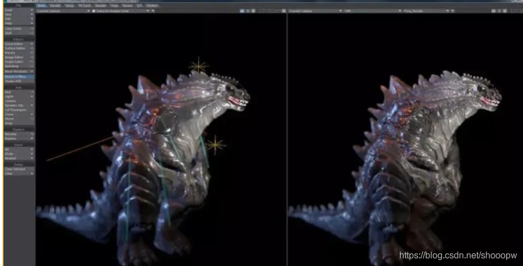Click the Camera add button
523x266 pixels.
19,101
